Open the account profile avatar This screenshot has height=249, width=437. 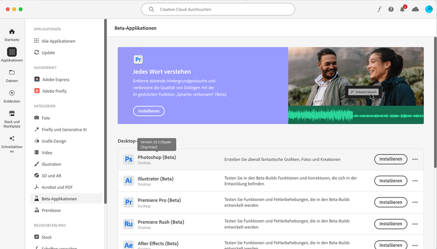(x=429, y=9)
